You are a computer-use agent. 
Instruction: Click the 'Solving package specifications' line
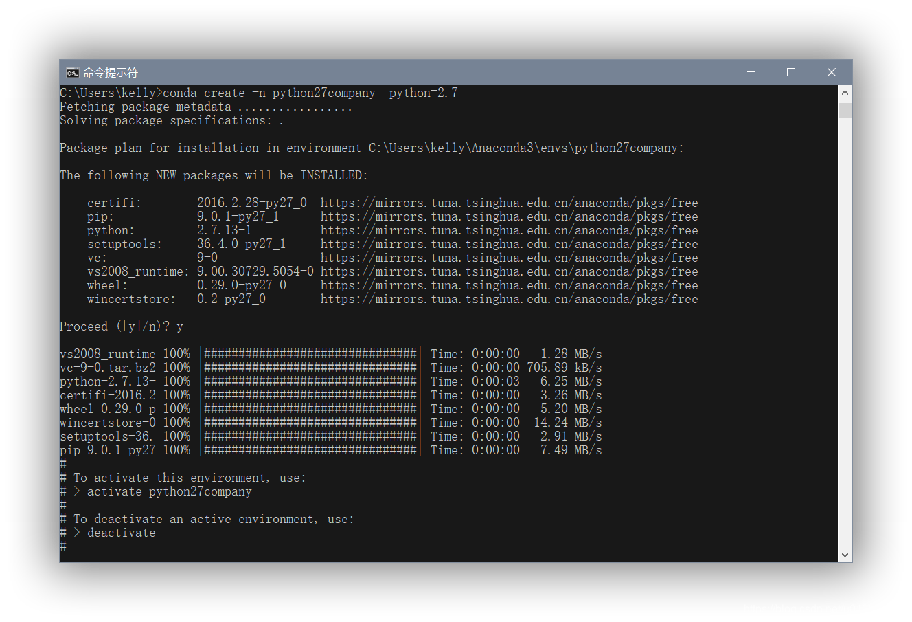tap(172, 120)
